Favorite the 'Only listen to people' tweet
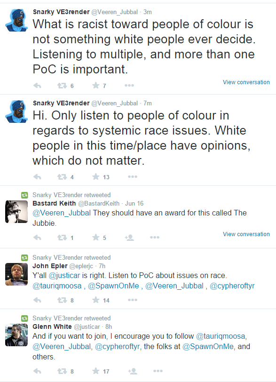This screenshot has height=382, width=276. tap(96, 176)
